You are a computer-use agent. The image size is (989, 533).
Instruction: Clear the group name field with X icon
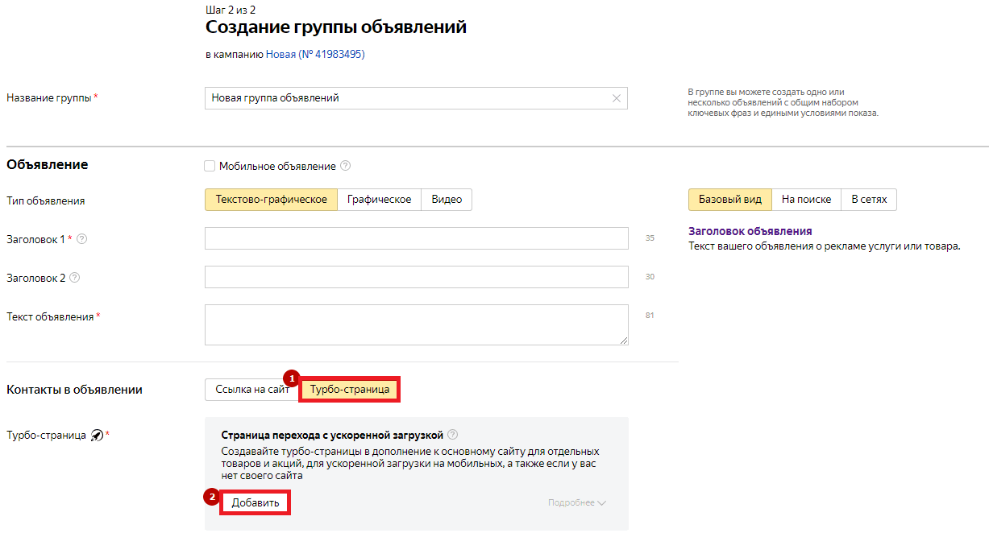coord(617,98)
